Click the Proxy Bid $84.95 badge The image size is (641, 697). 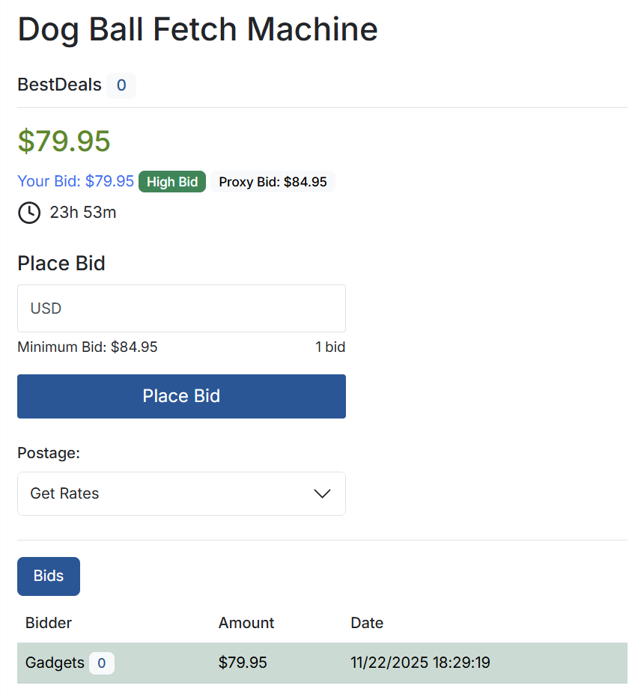click(x=273, y=182)
